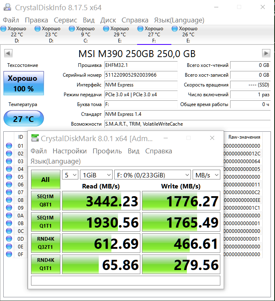This screenshot has height=301, width=275.
Task: Click the 1776.27 sequential write result
Action: [181, 201]
